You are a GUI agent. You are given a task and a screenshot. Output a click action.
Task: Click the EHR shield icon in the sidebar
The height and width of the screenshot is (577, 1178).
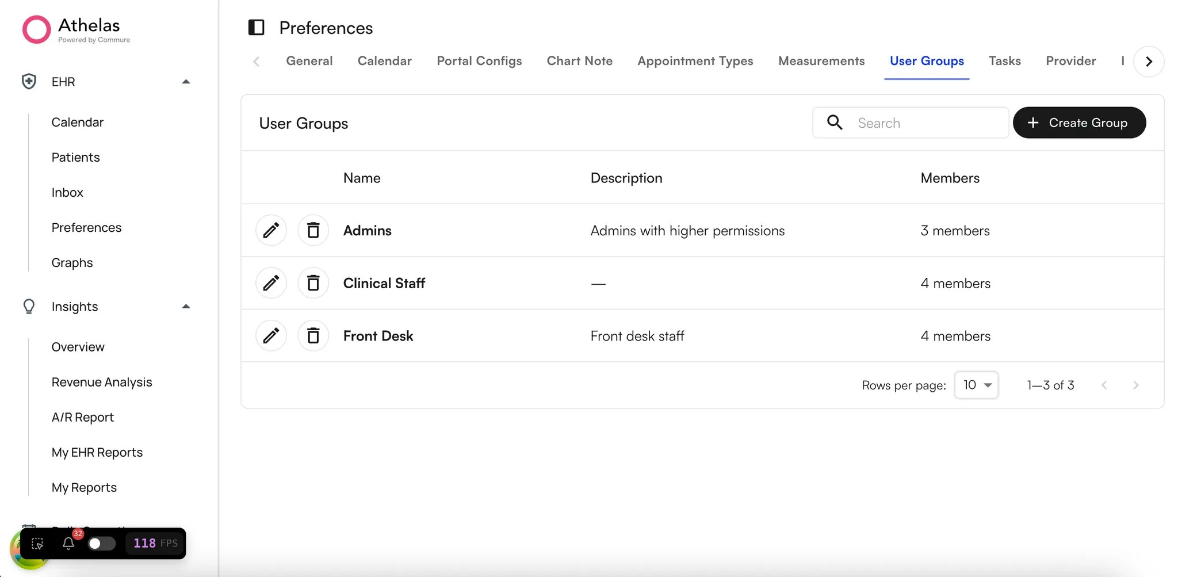coord(29,81)
